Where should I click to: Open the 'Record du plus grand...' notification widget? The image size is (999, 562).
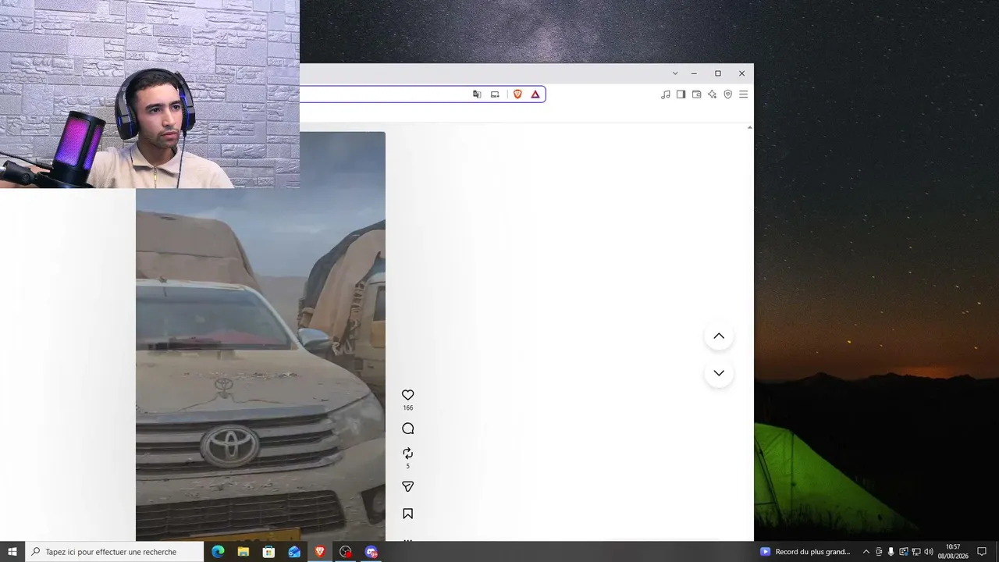pyautogui.click(x=805, y=552)
